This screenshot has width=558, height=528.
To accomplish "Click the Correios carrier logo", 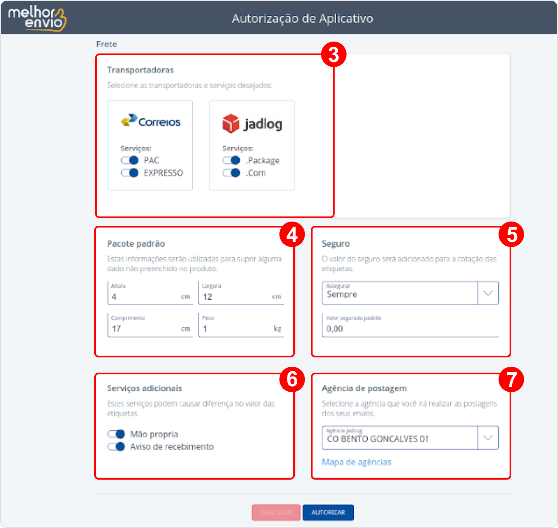I will click(x=150, y=121).
